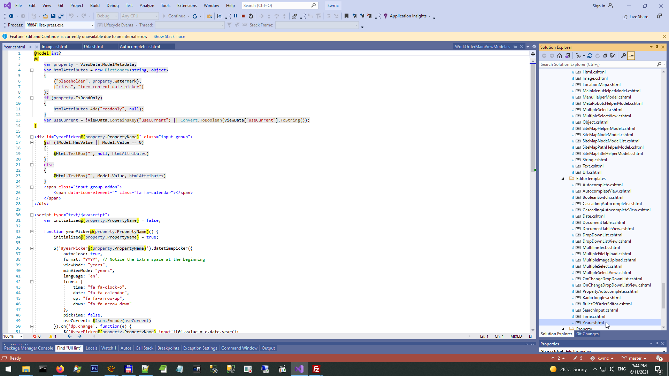
Task: Click the Save All toolbar icon
Action: click(x=61, y=16)
